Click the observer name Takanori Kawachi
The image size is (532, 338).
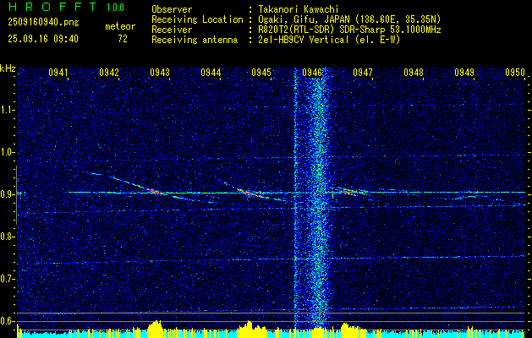[299, 9]
